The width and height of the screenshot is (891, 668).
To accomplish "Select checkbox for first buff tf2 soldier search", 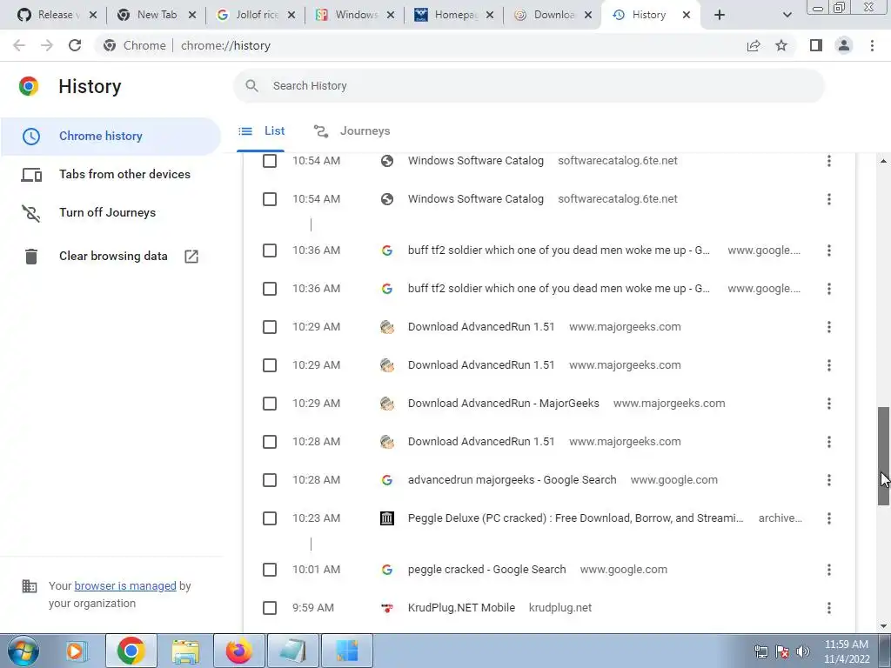I will [270, 250].
